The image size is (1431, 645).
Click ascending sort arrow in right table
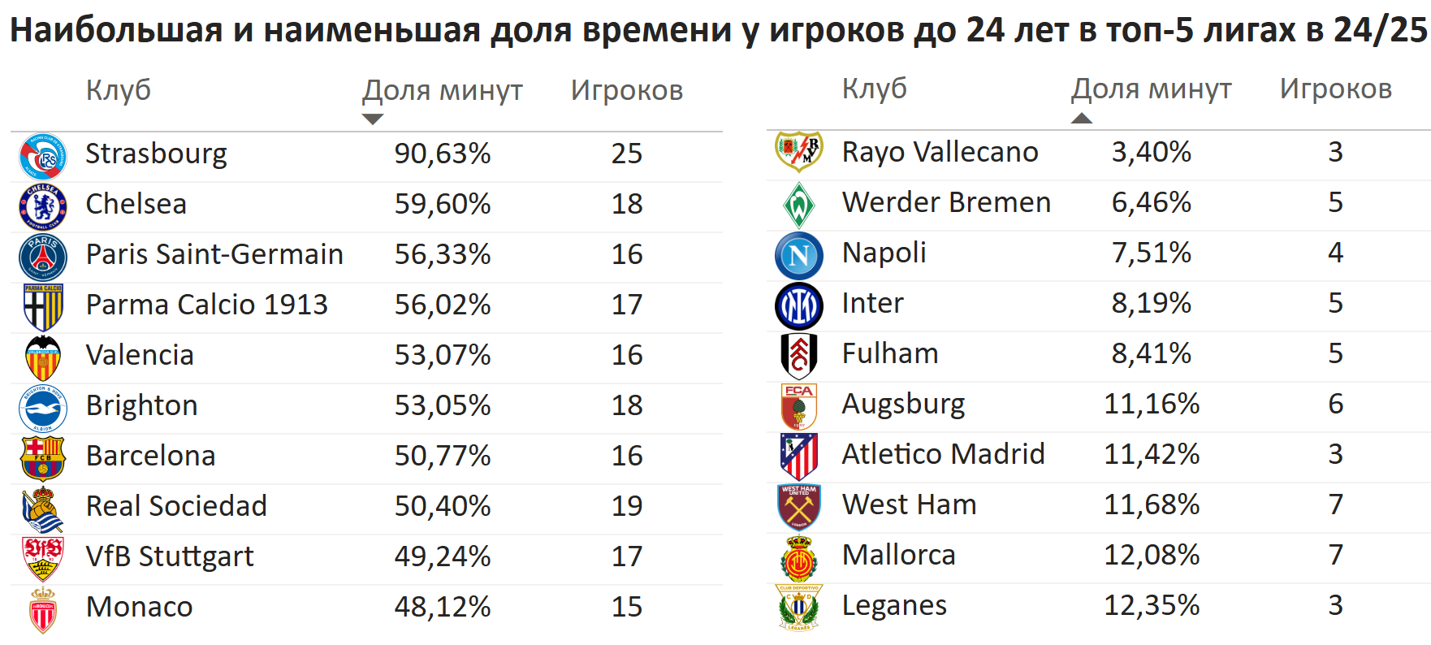click(1082, 118)
